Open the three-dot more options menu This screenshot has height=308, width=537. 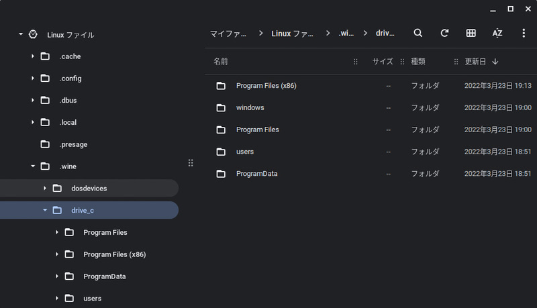(524, 33)
